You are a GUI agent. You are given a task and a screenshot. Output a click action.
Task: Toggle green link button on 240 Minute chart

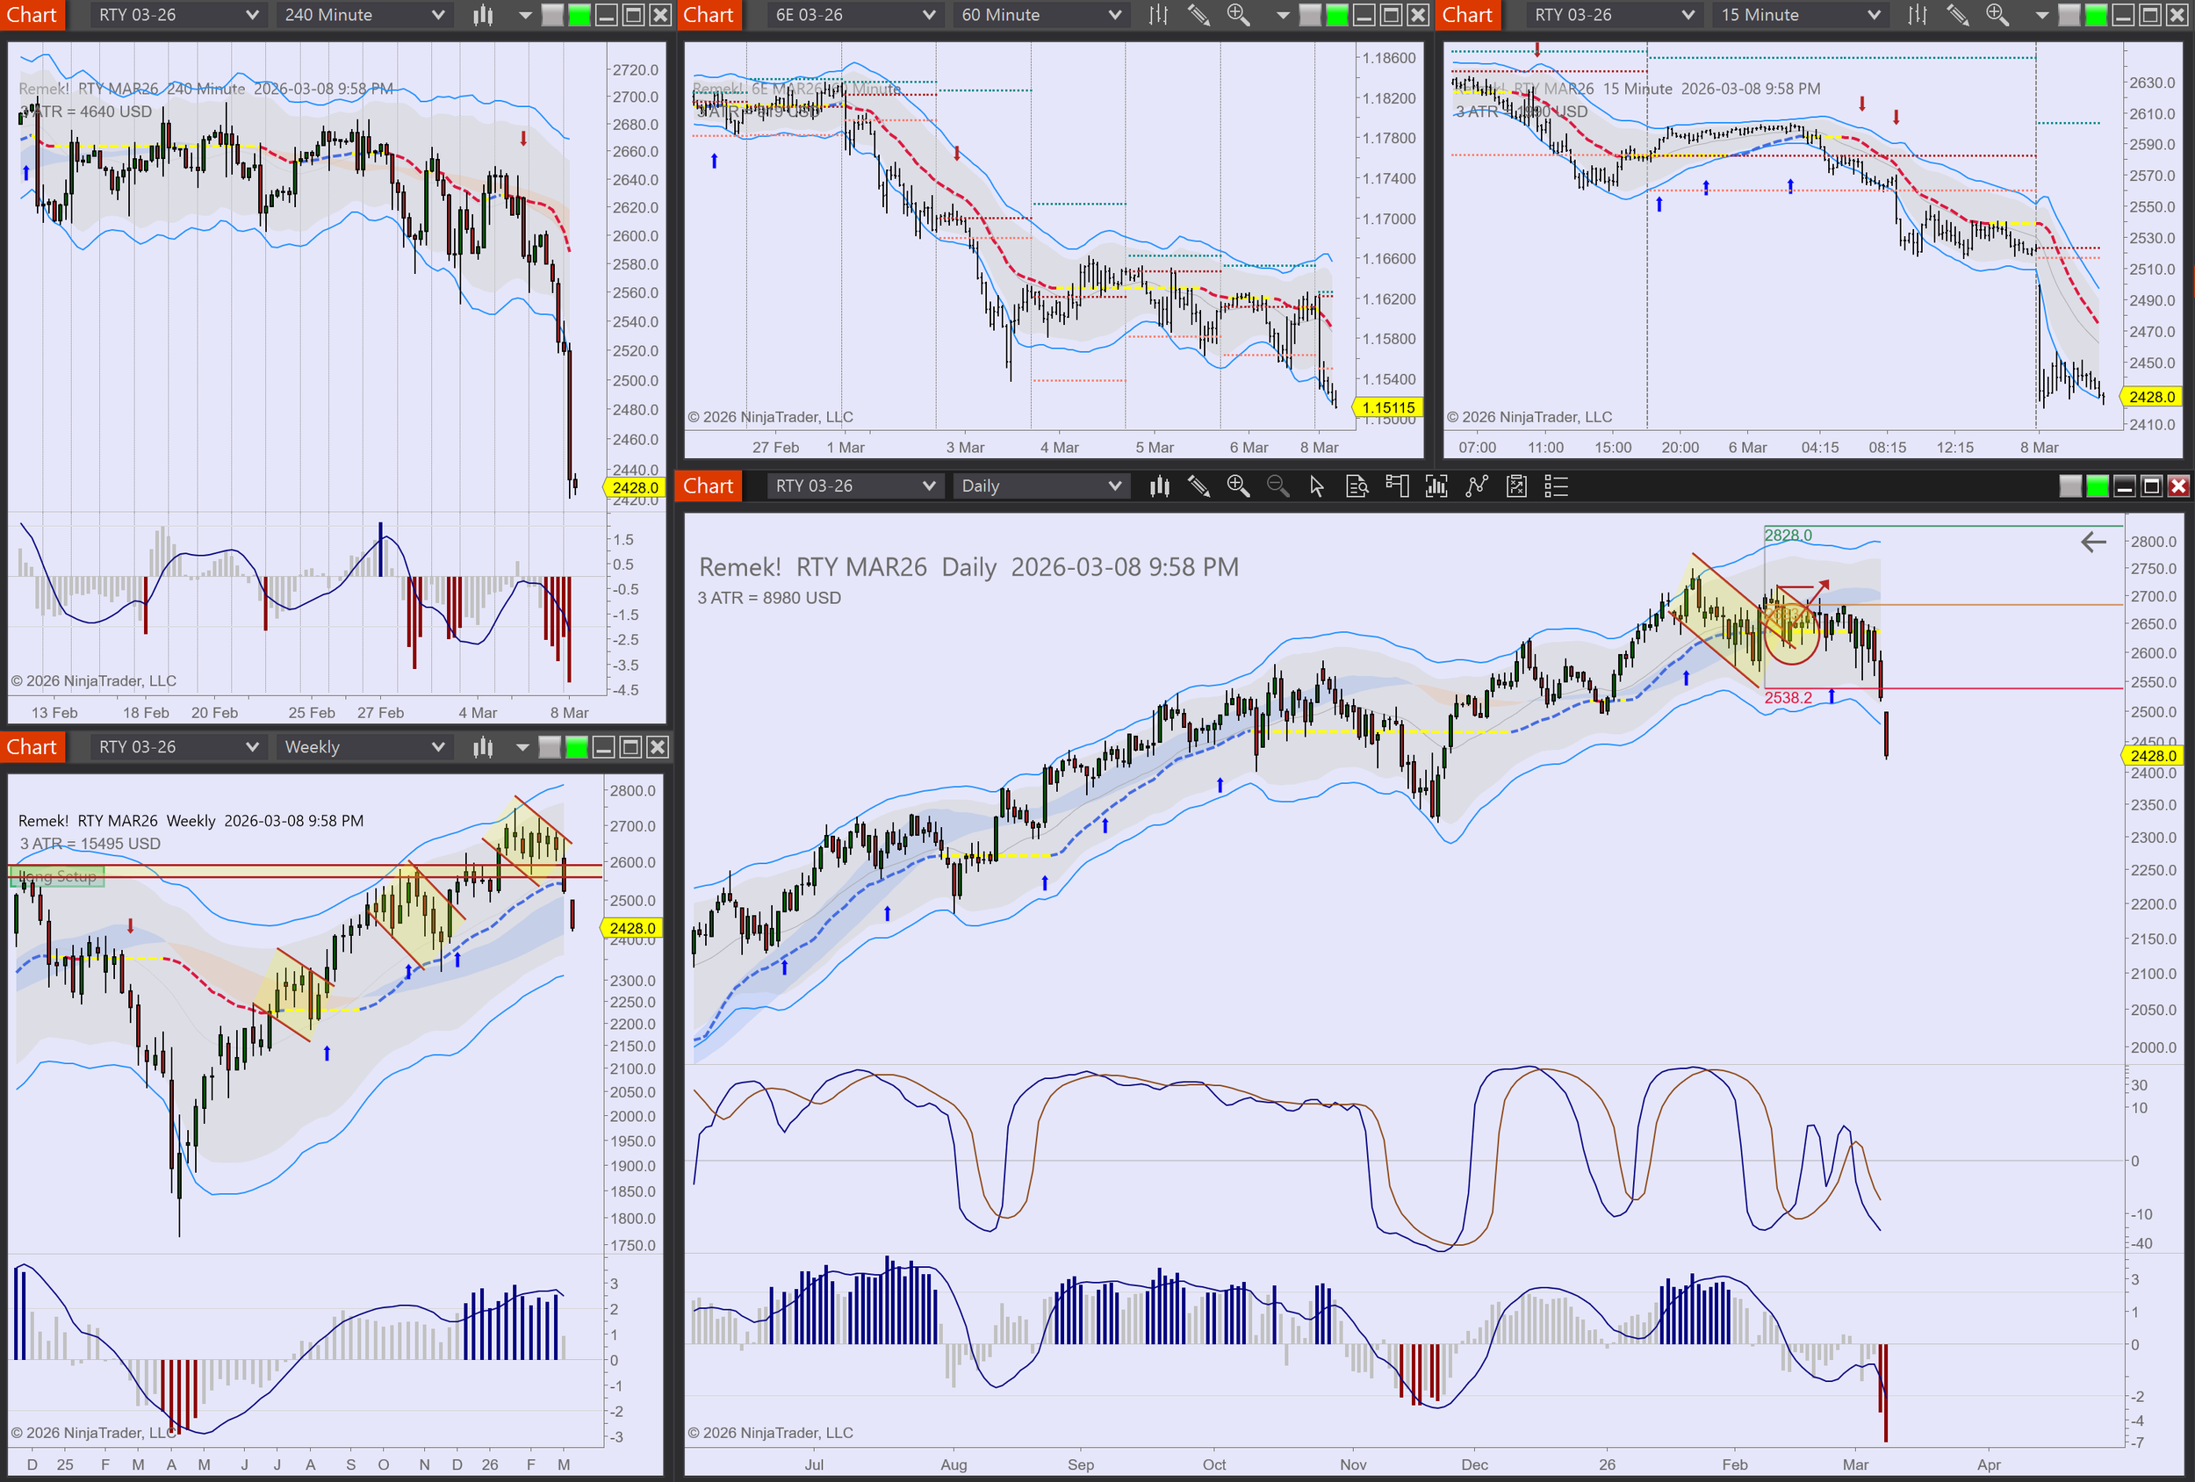coord(579,15)
